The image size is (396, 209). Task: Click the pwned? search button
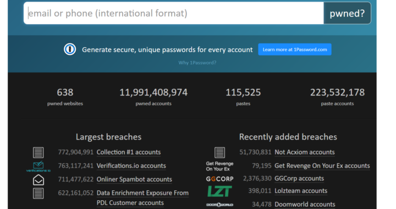tap(347, 13)
